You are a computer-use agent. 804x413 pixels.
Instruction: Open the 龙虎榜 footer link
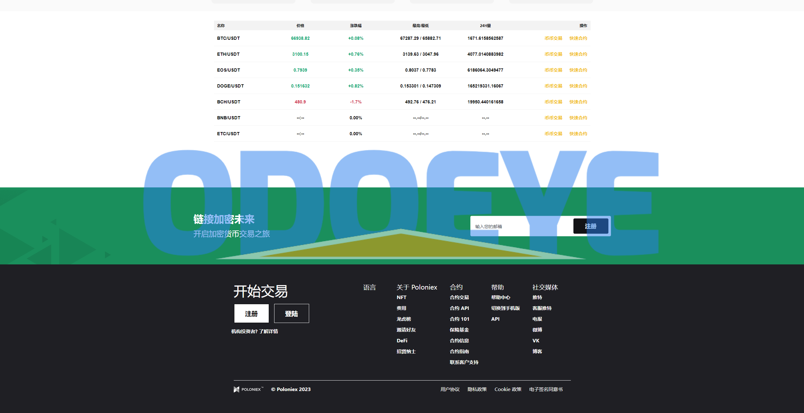coord(404,319)
